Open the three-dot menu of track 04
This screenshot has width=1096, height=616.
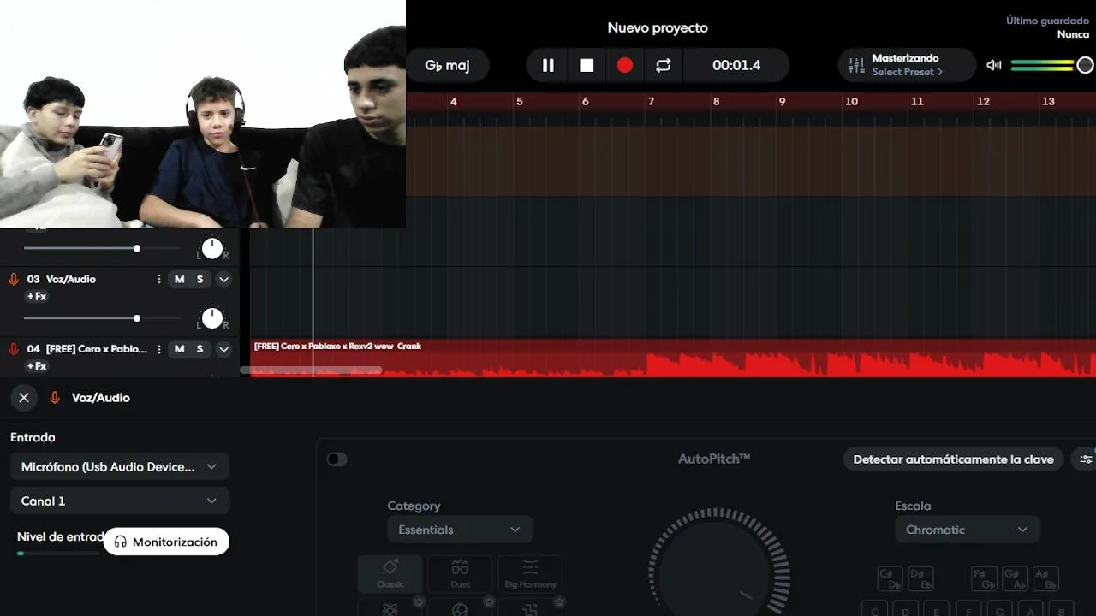click(159, 349)
